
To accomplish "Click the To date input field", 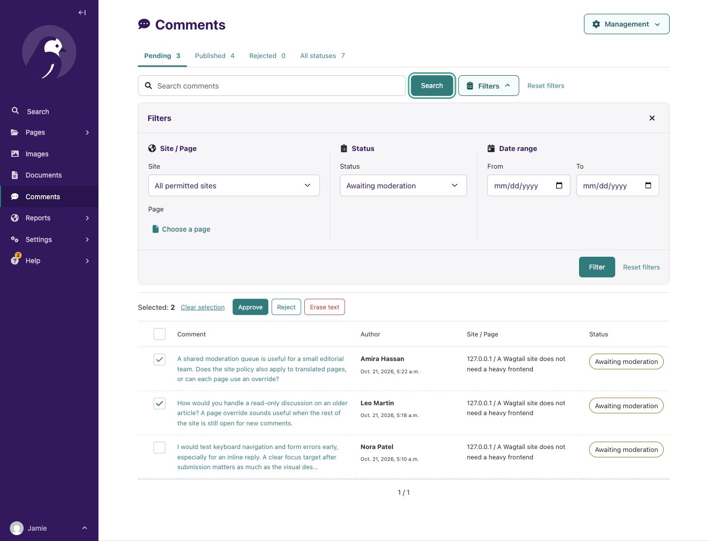I will (617, 185).
